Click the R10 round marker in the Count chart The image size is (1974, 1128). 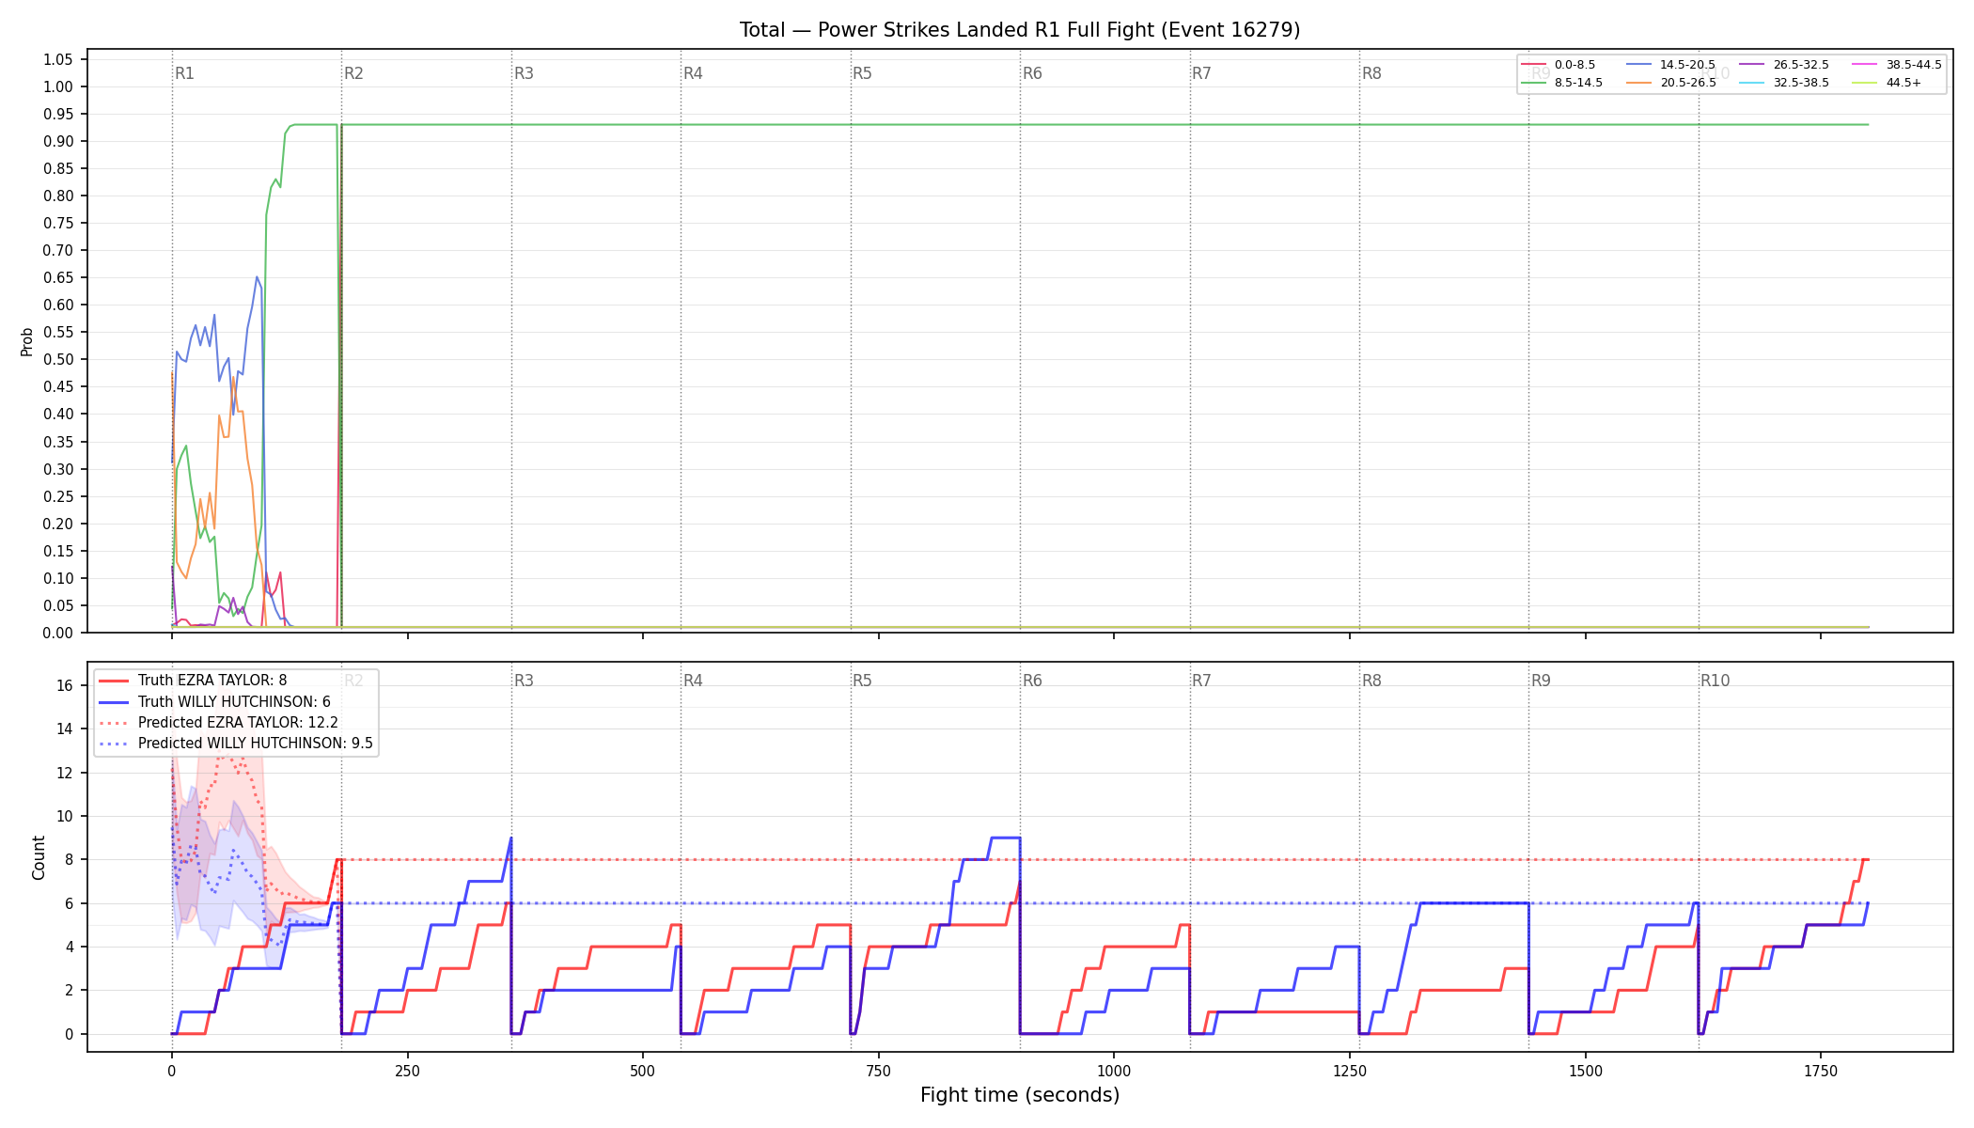1715,681
